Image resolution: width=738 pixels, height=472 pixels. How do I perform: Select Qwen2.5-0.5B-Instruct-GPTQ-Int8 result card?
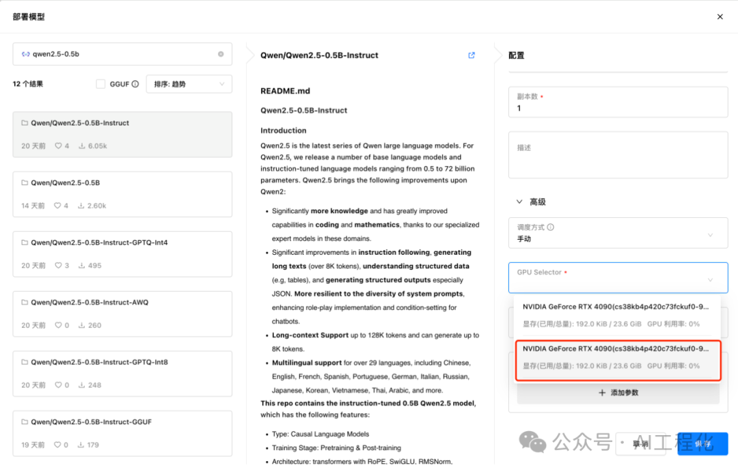pyautogui.click(x=122, y=374)
